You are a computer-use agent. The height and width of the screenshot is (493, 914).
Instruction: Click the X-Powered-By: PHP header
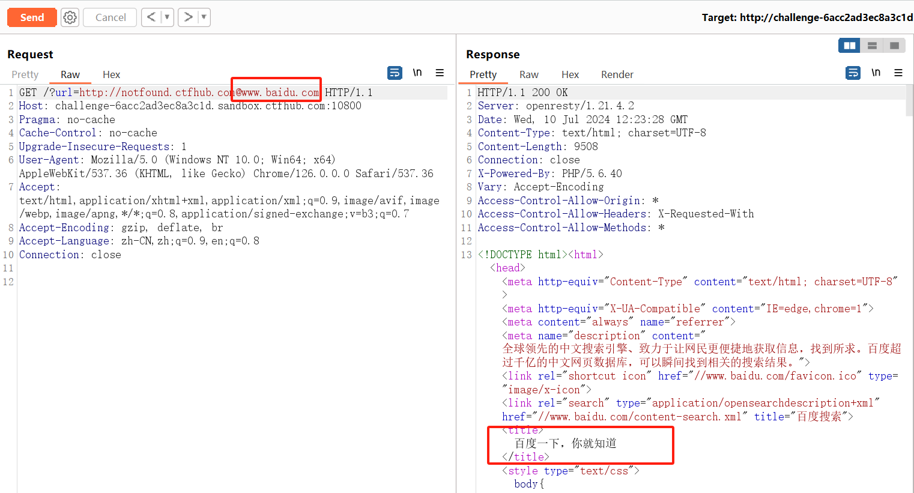pyautogui.click(x=550, y=174)
